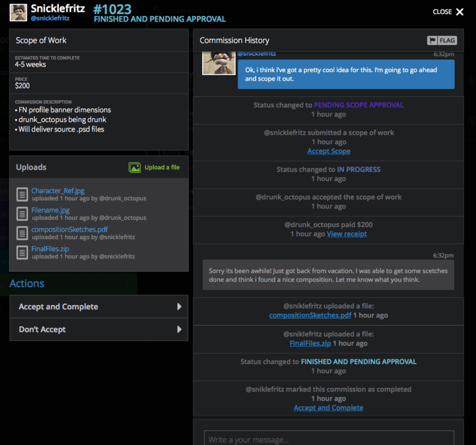
Task: Download FinalFiles.zip from the history feed
Action: [x=310, y=343]
